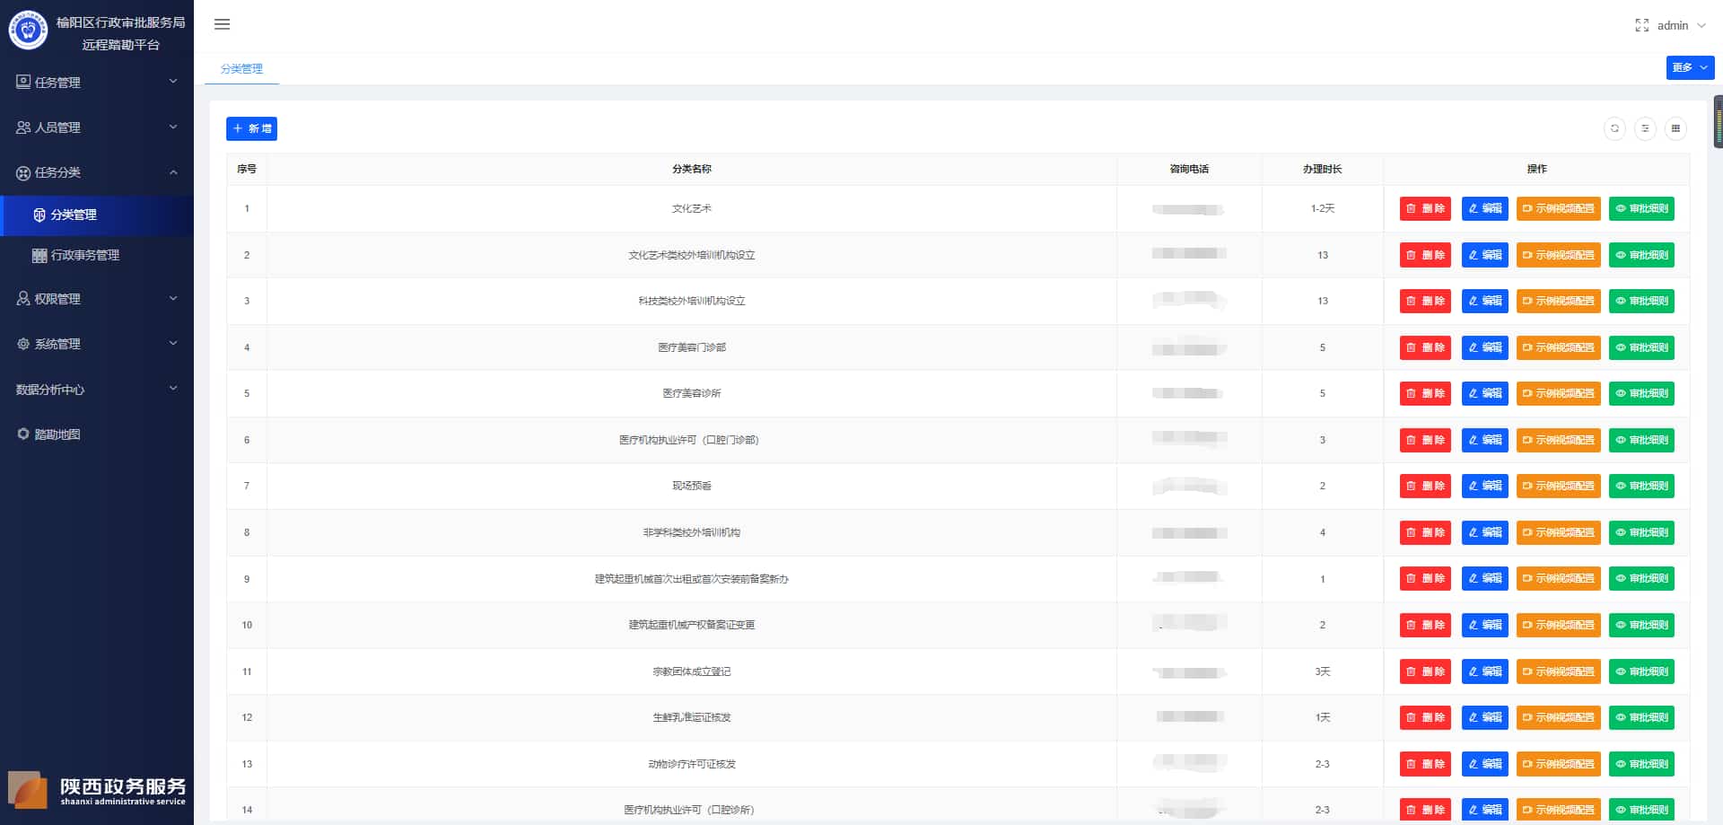Viewport: 1723px width, 825px height.
Task: Open 审批细则 for 非学科类校外培训机构
Action: [x=1641, y=532]
